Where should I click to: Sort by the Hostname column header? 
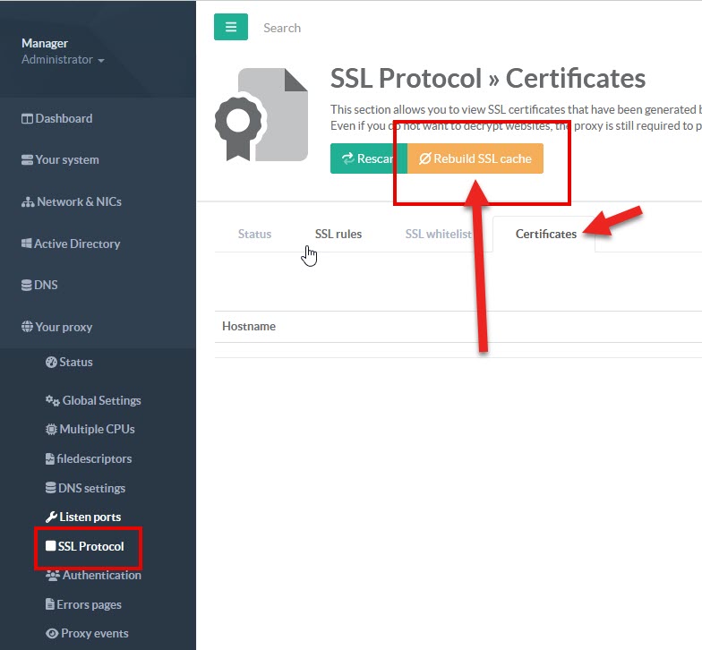[249, 326]
